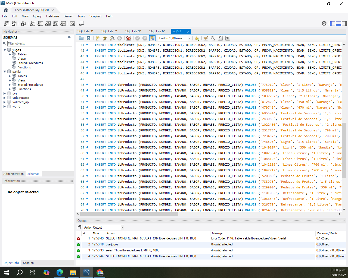
Task: Open the object inspector info icon
Action: coord(23,24)
